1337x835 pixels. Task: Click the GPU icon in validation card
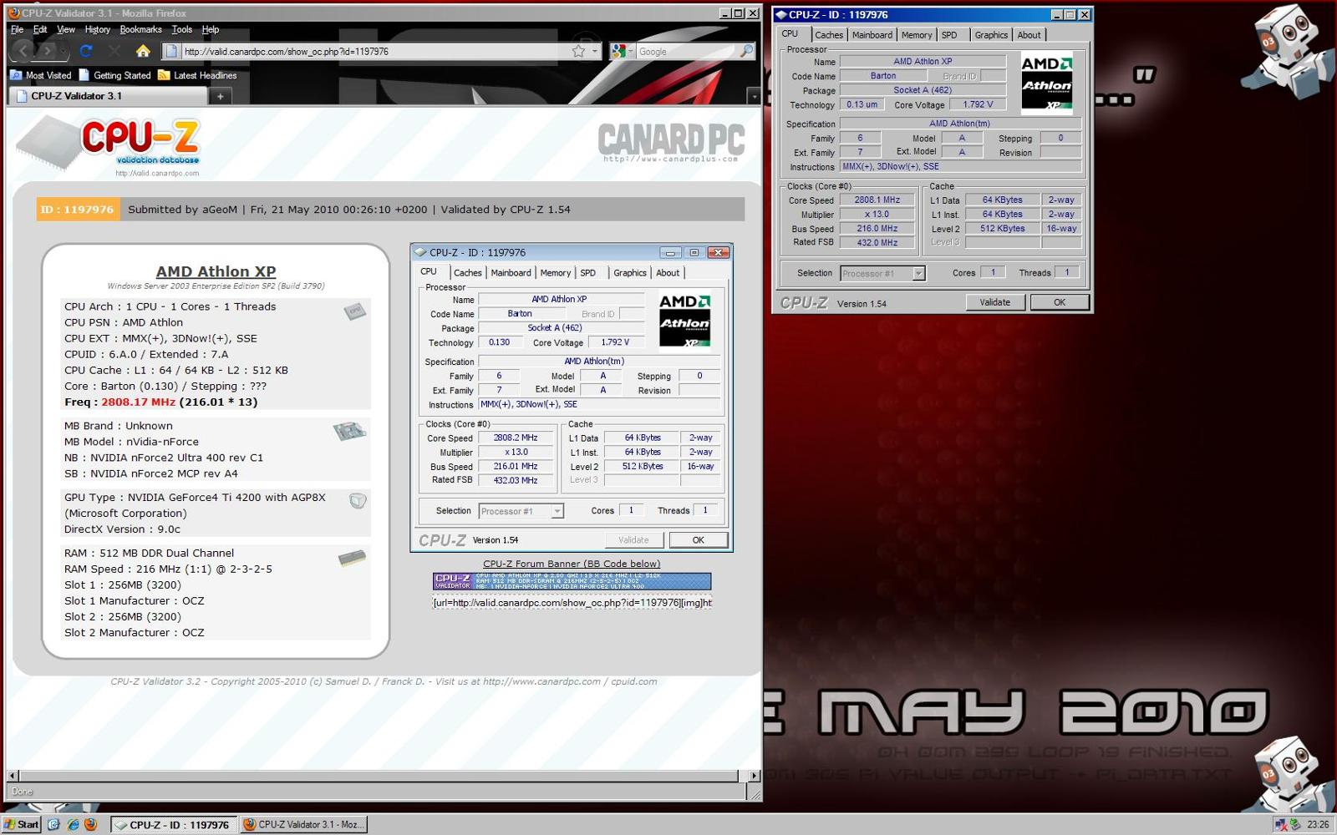click(x=358, y=501)
